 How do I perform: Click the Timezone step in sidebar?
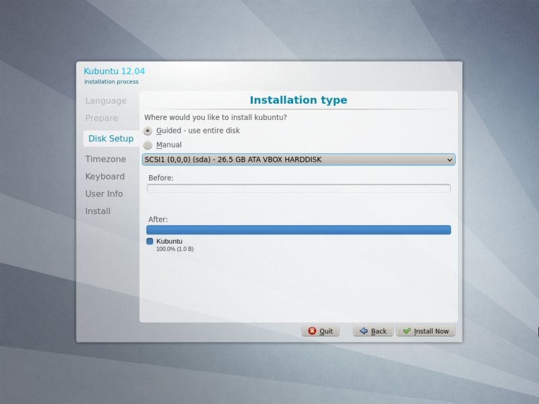tap(106, 159)
